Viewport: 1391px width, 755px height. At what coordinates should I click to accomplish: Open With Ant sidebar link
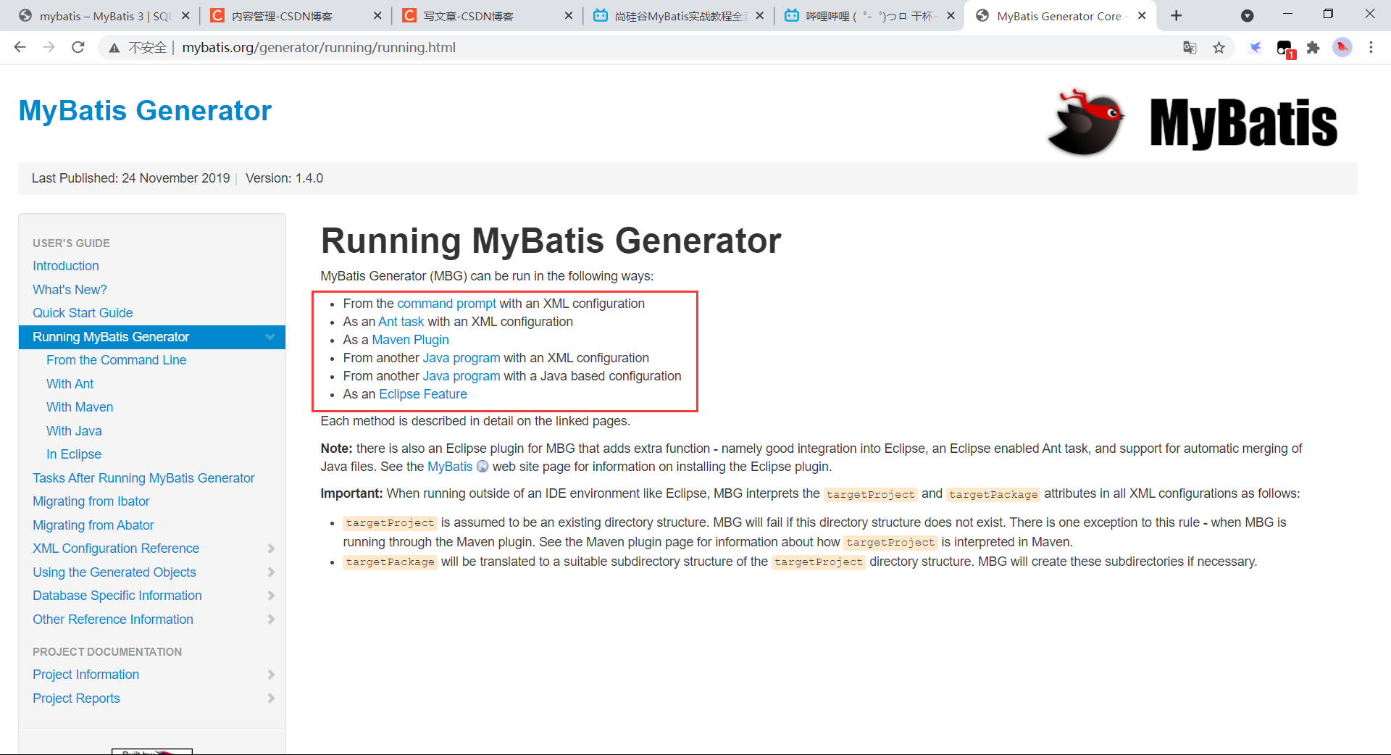pyautogui.click(x=70, y=384)
